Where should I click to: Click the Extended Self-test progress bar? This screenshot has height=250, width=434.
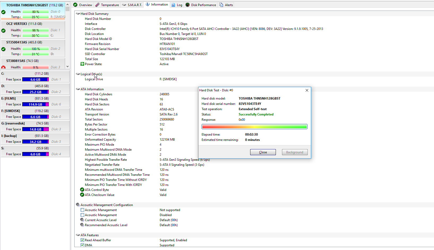[254, 127]
